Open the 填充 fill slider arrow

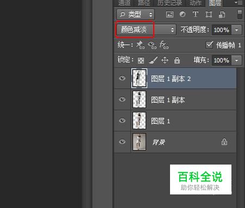click(x=237, y=60)
